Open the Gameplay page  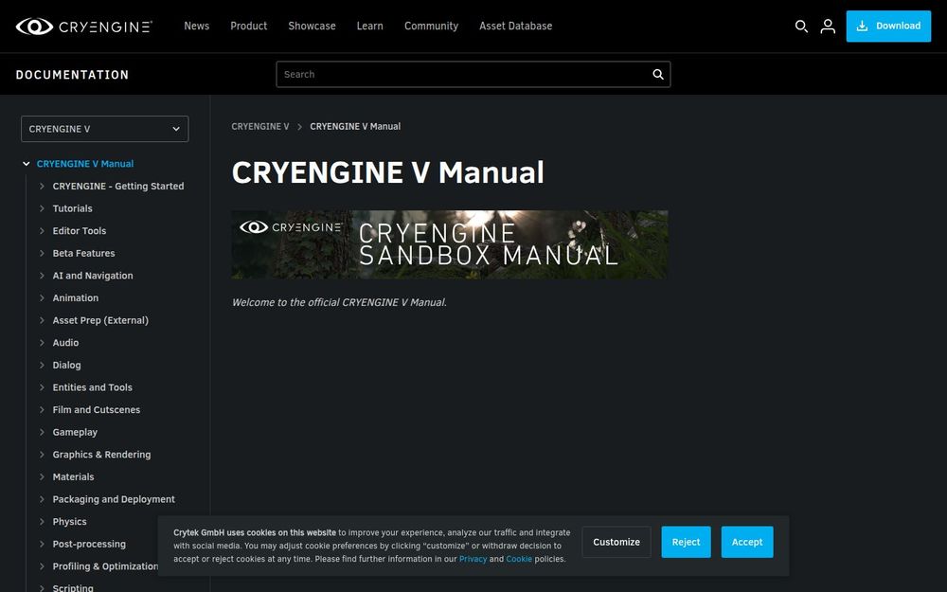click(x=75, y=432)
